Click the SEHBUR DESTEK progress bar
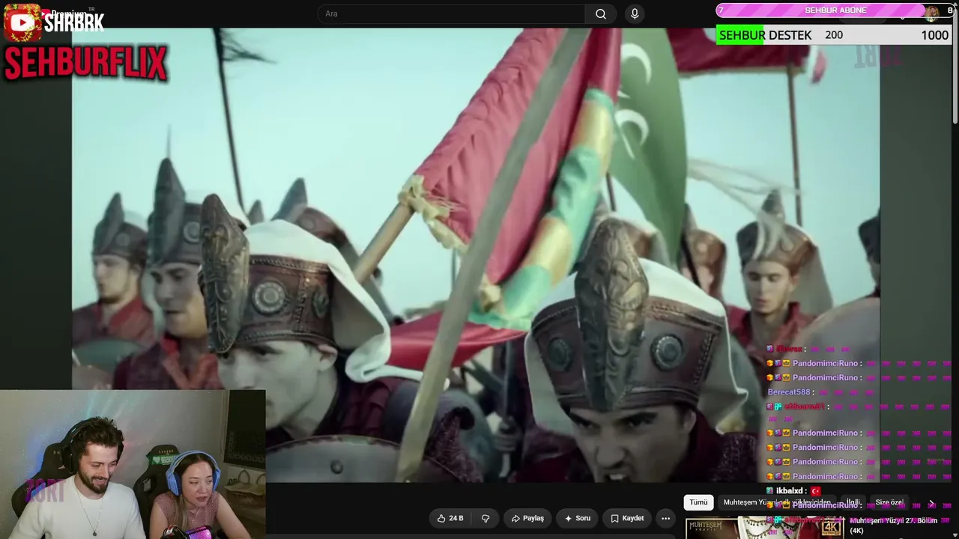 [x=835, y=35]
